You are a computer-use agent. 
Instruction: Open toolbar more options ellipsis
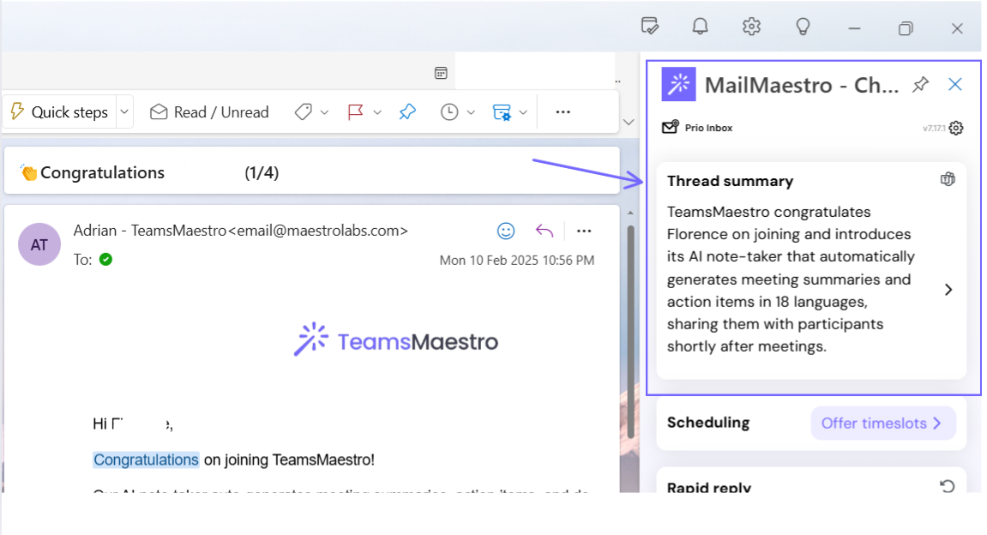point(563,112)
